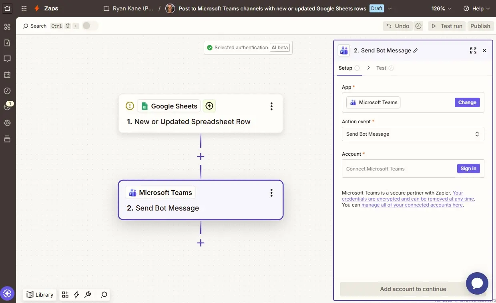Viewport: 496px width, 303px height.
Task: Switch to the Test tab
Action: coord(385,68)
